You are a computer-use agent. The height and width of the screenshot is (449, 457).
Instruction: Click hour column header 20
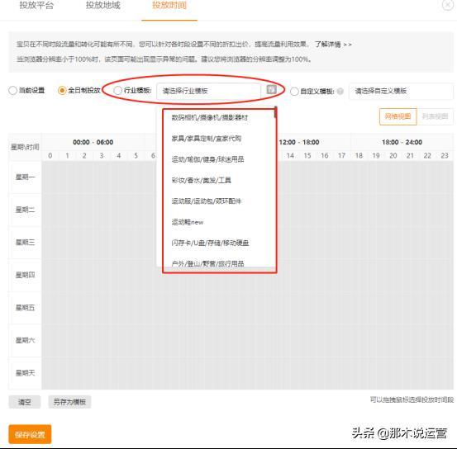pyautogui.click(x=393, y=156)
